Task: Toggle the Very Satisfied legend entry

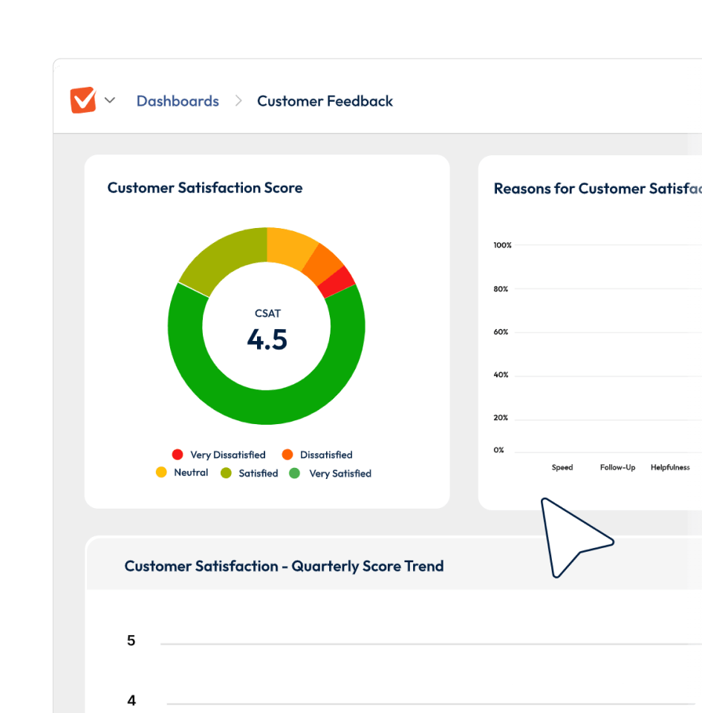Action: (x=330, y=473)
